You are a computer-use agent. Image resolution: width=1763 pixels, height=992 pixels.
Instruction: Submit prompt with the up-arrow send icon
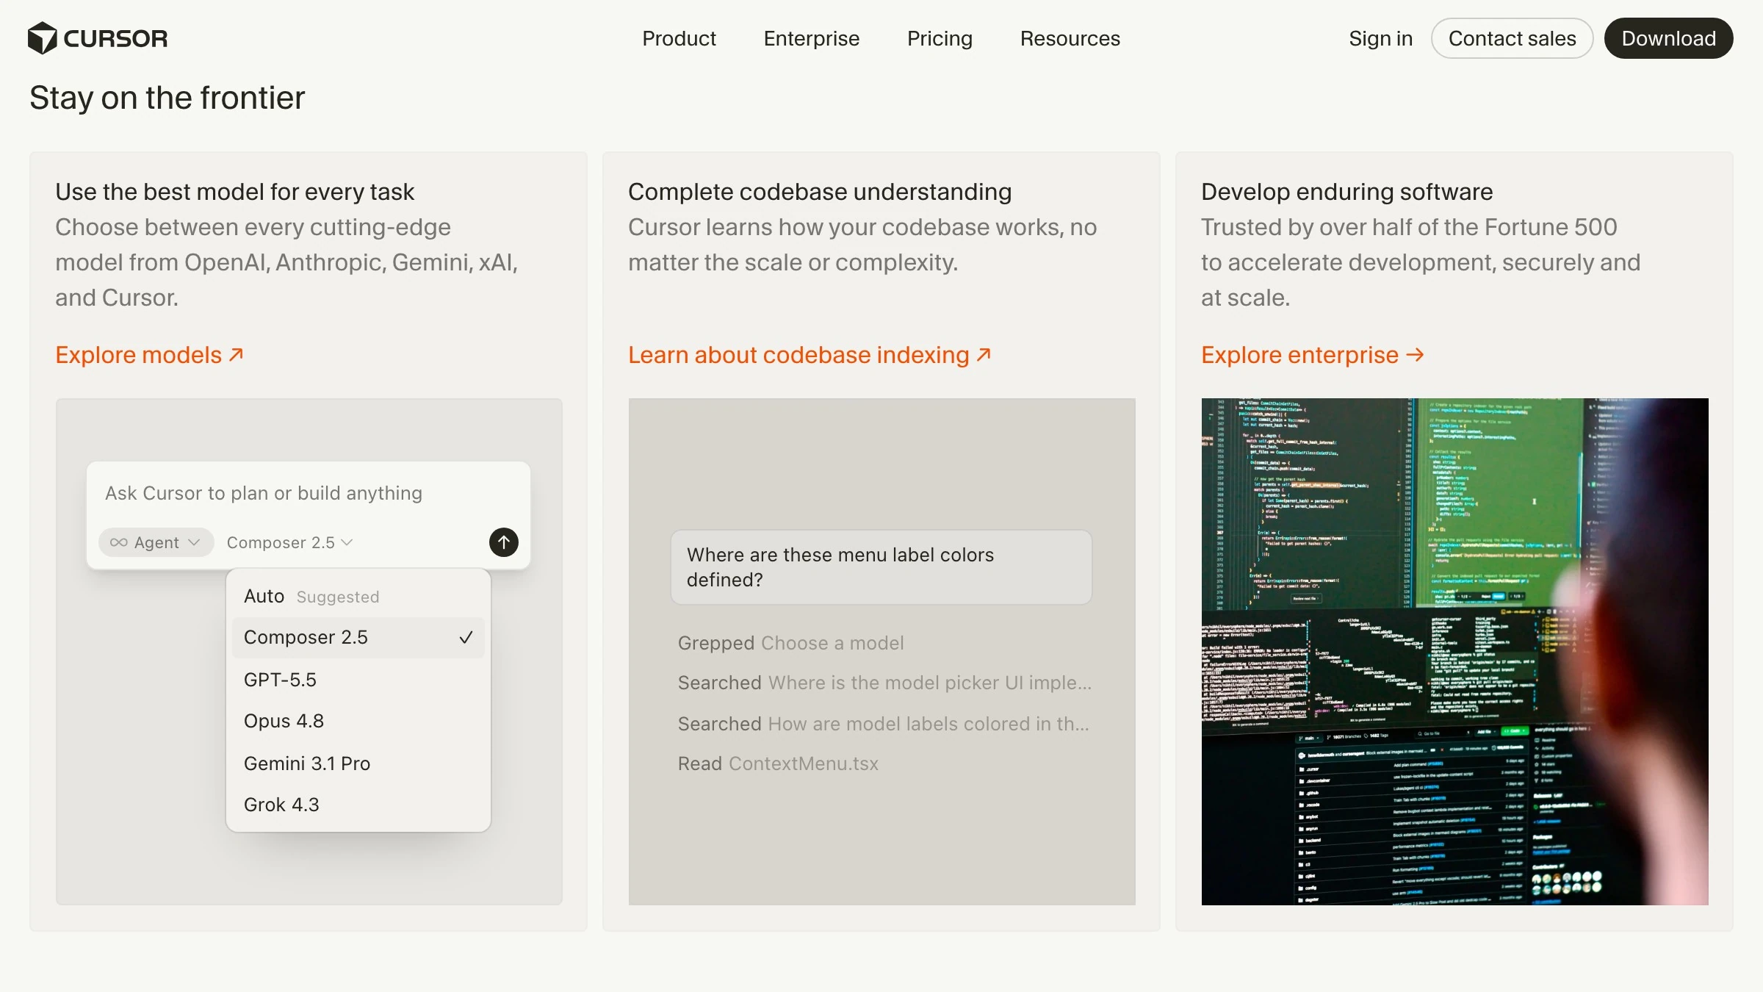504,542
